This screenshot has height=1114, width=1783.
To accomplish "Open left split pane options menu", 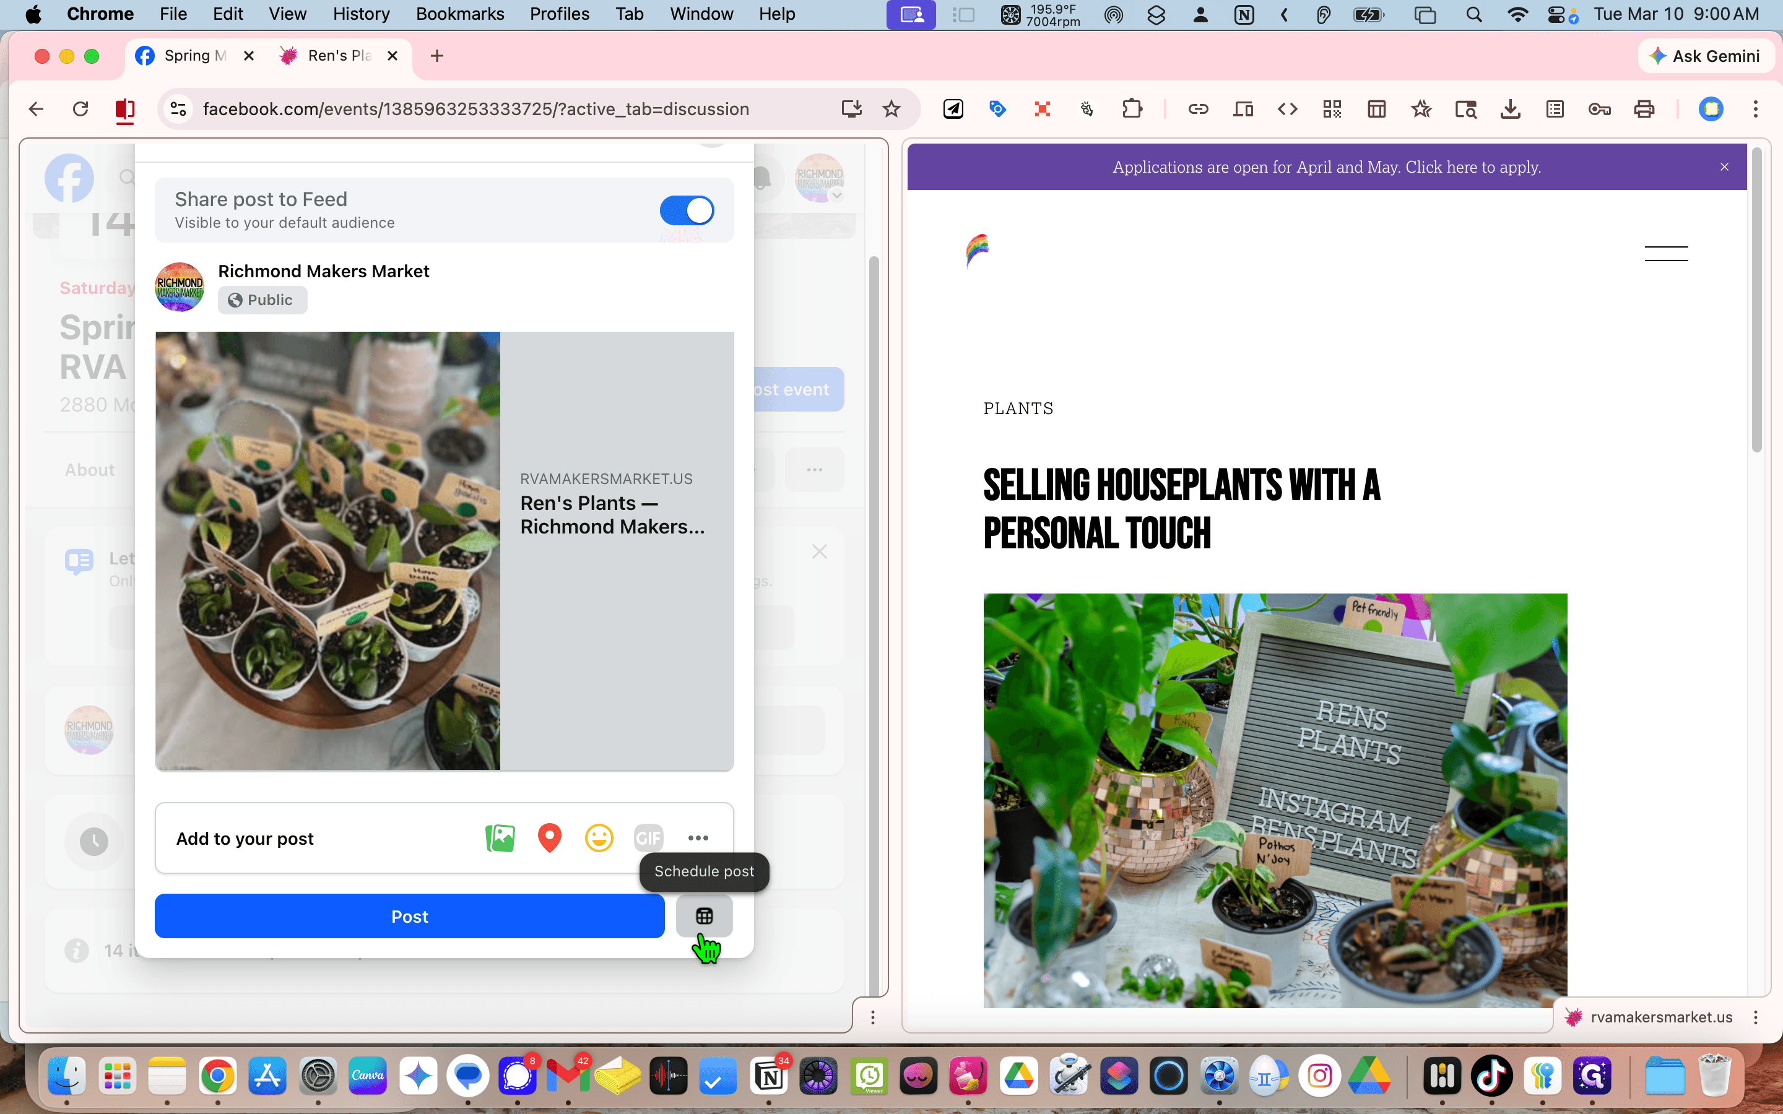I will pos(873,1017).
